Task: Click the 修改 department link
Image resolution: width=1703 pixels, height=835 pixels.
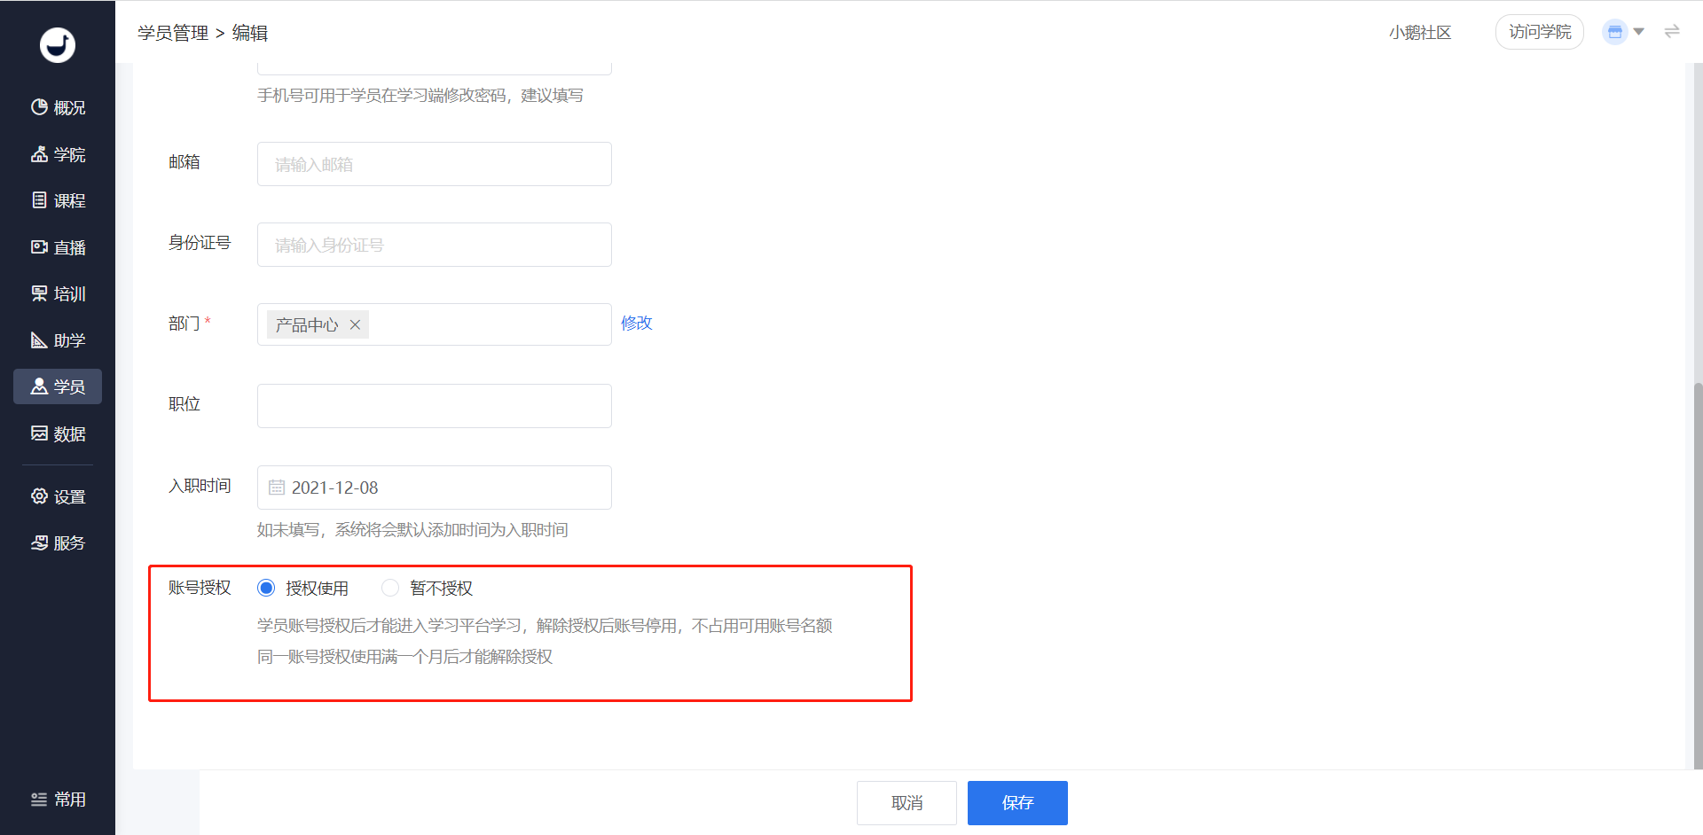Action: pos(637,323)
